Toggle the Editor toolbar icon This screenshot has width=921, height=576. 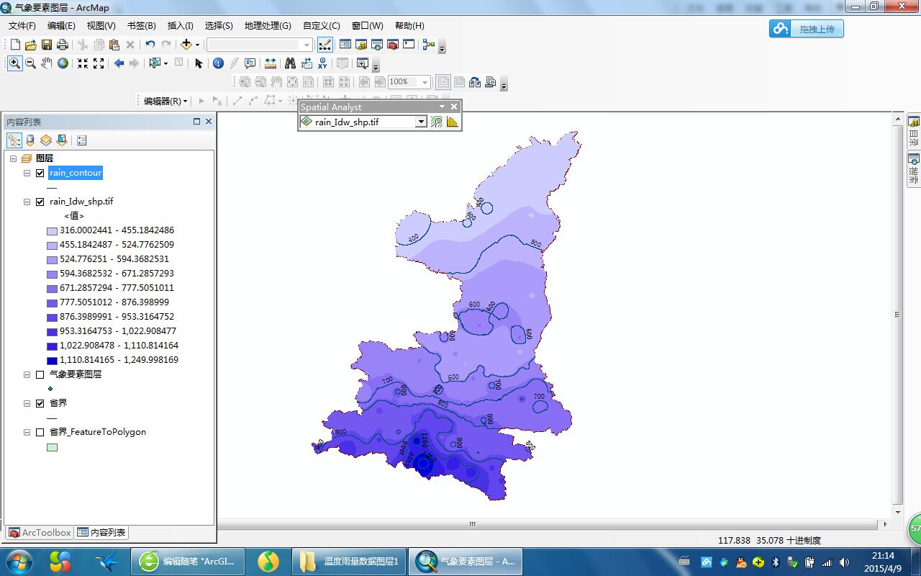(325, 45)
